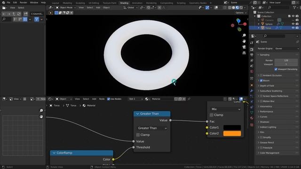The image size is (301, 169).
Task: Click the Slot 1 material slot selector
Action: click(135, 99)
